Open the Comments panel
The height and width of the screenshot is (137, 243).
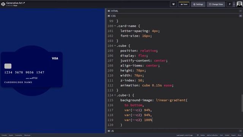click(x=19, y=135)
